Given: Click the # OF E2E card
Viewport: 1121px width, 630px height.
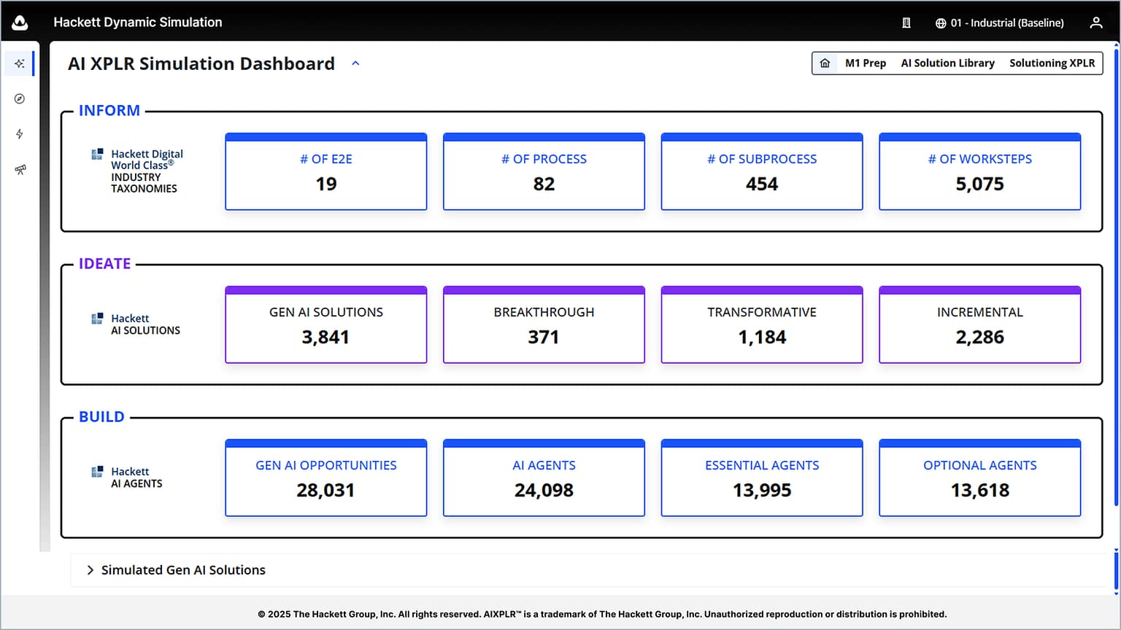Looking at the screenshot, I should 325,172.
